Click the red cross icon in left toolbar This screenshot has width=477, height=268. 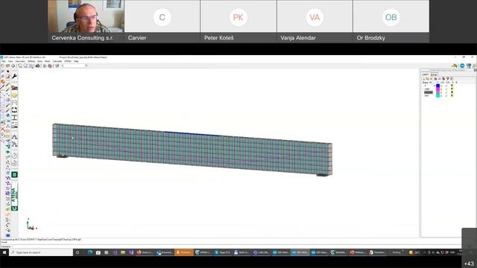point(3,129)
